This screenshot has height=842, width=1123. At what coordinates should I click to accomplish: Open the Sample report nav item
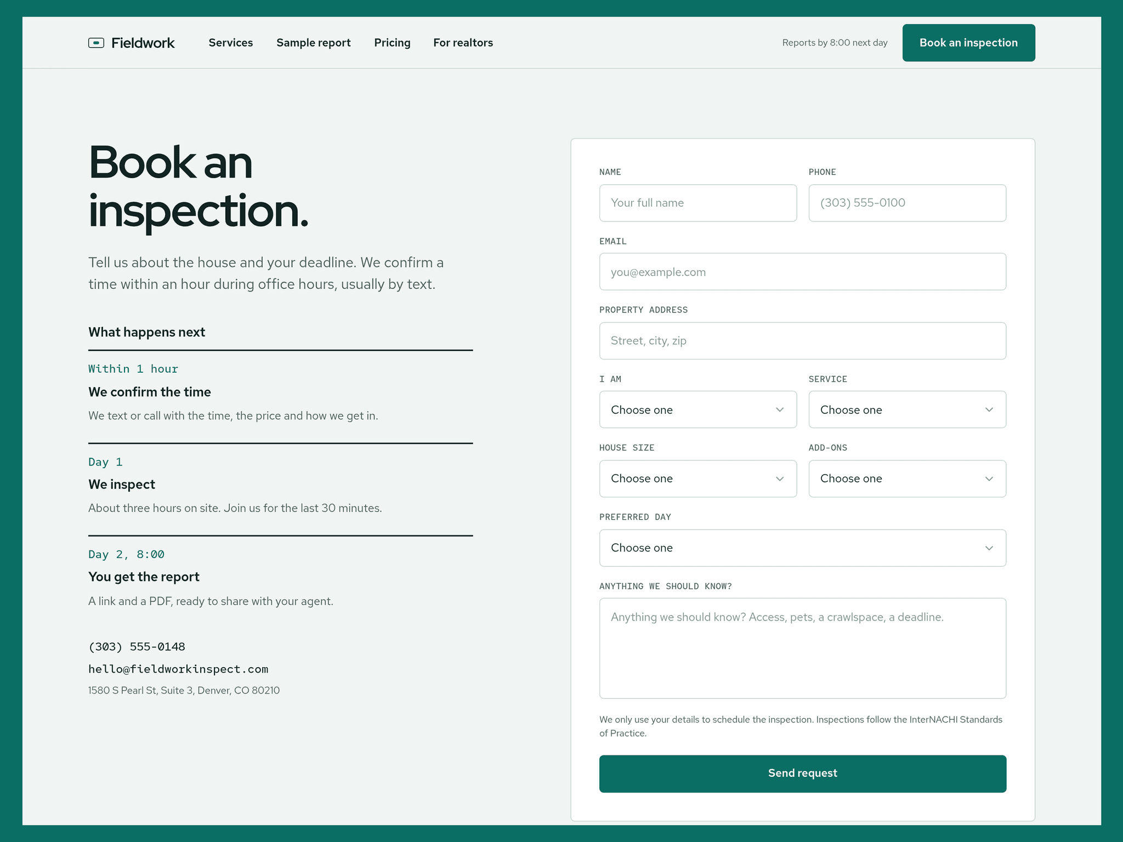(x=314, y=43)
